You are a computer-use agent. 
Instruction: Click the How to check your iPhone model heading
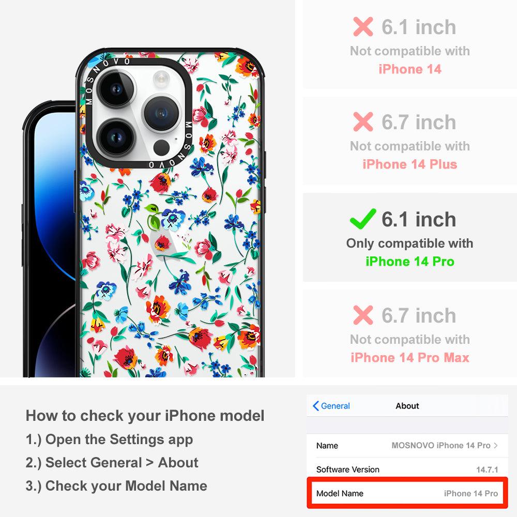click(x=145, y=416)
